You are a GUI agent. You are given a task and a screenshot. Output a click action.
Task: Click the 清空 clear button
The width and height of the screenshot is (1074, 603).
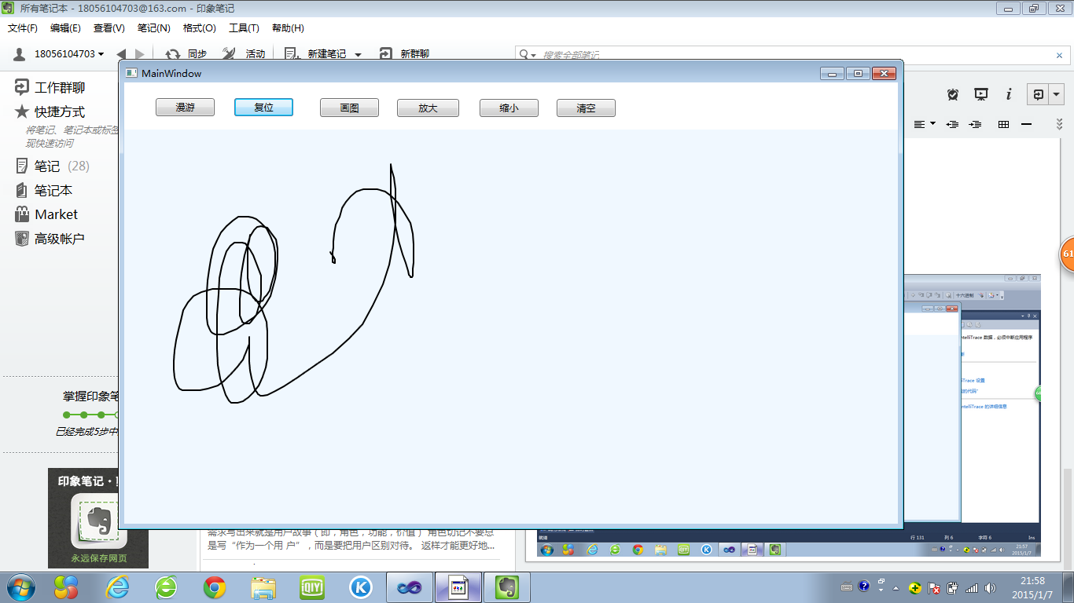point(586,108)
